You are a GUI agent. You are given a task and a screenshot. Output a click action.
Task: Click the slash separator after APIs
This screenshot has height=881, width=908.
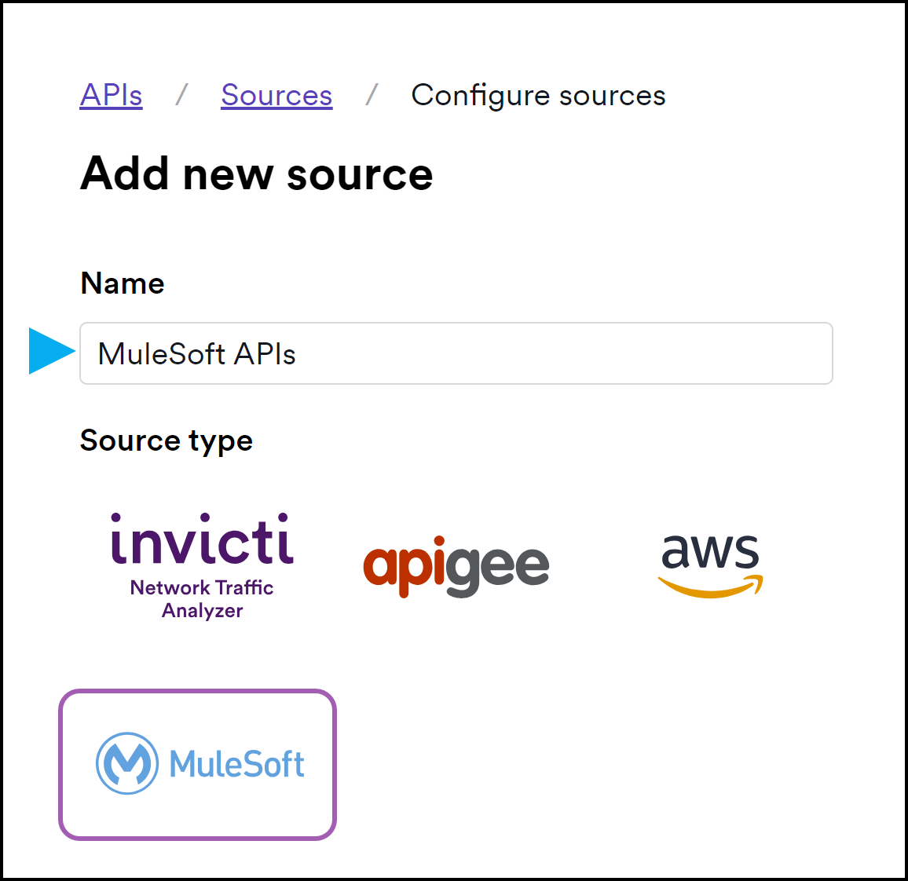click(181, 95)
